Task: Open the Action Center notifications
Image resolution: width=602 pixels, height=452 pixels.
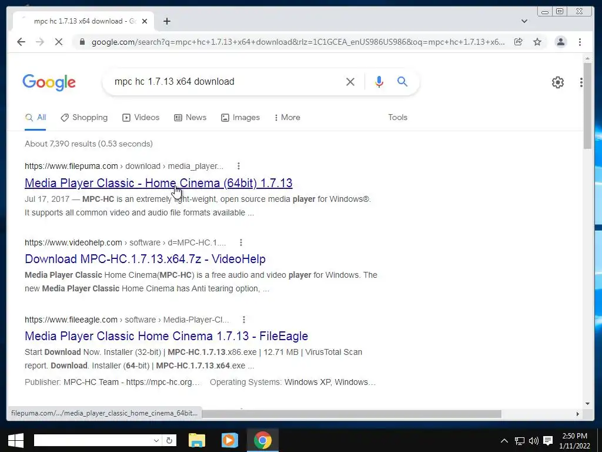Action: [x=549, y=441]
